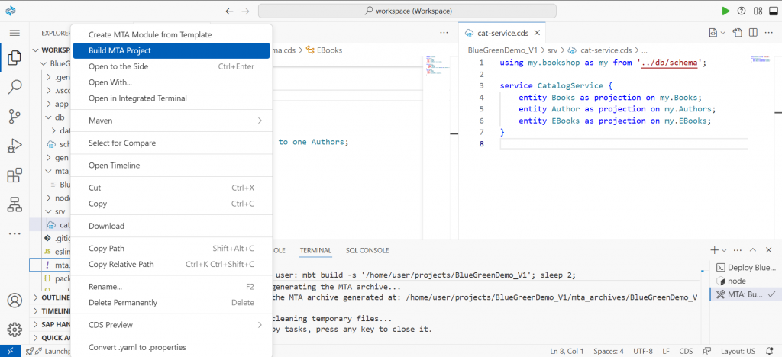Click the blue remote indicator in the status bar corner

click(11, 351)
